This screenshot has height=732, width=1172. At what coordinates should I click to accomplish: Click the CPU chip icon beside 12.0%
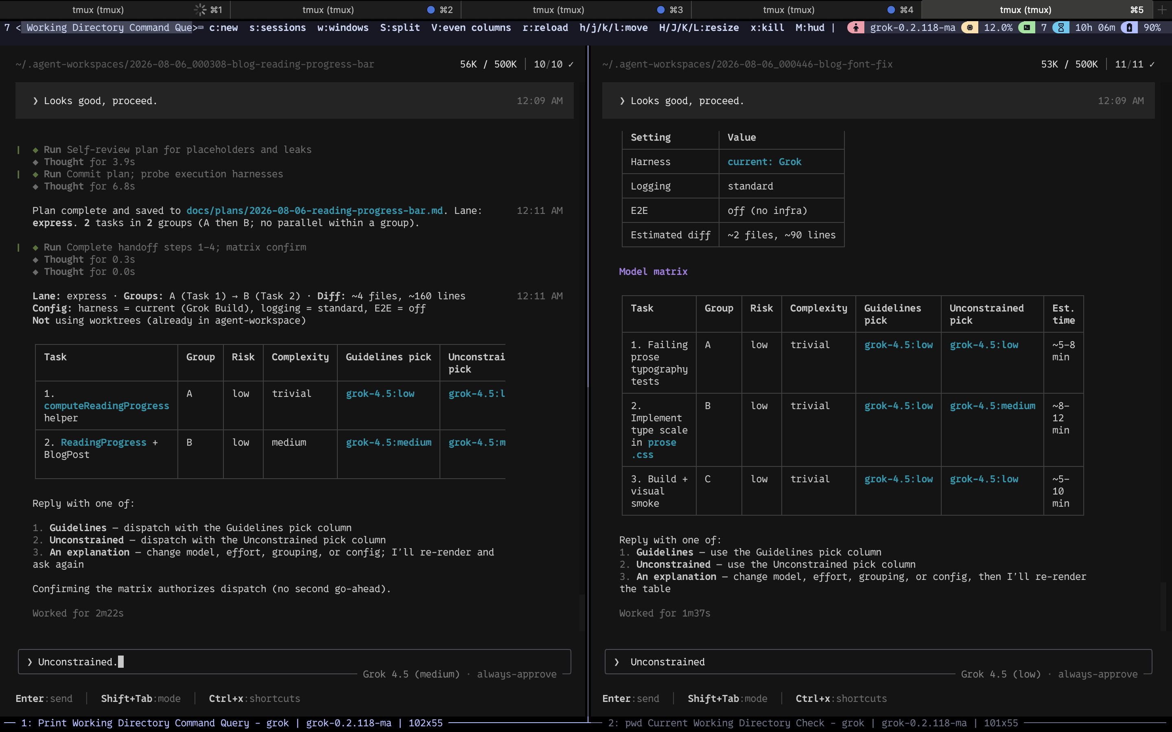pyautogui.click(x=970, y=28)
